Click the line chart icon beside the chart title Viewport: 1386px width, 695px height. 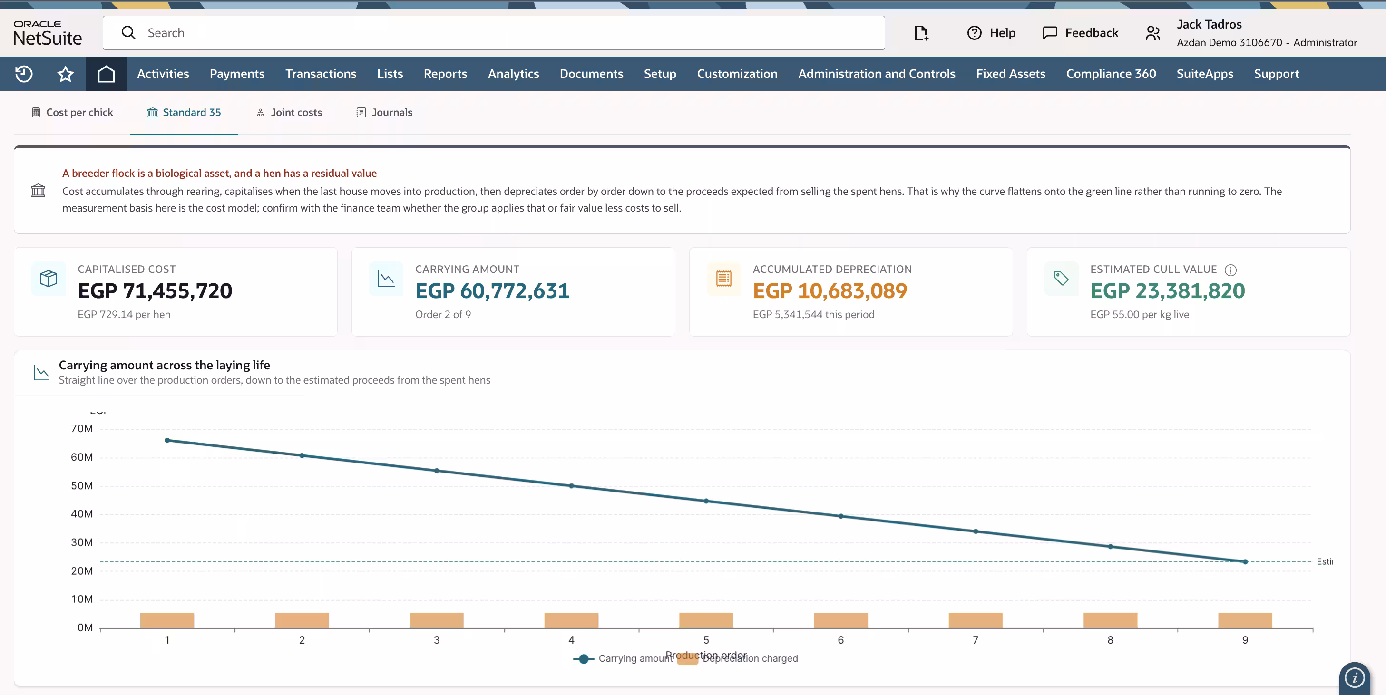point(41,372)
